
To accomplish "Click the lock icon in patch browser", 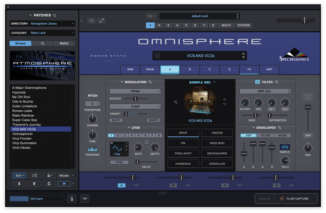I will point(49,175).
